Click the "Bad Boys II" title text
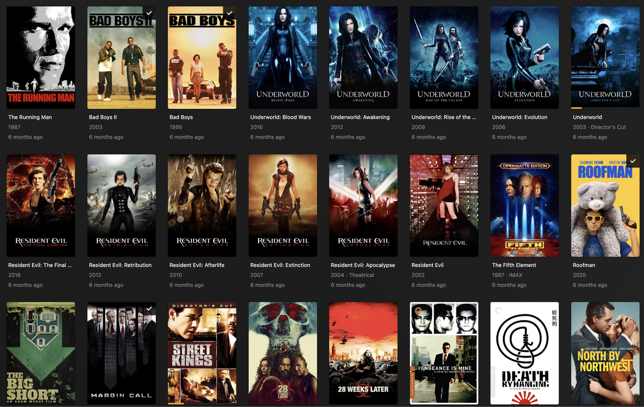 pyautogui.click(x=103, y=117)
